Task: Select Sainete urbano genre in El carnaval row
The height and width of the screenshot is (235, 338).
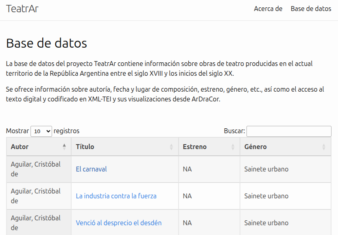Action: tap(286, 169)
